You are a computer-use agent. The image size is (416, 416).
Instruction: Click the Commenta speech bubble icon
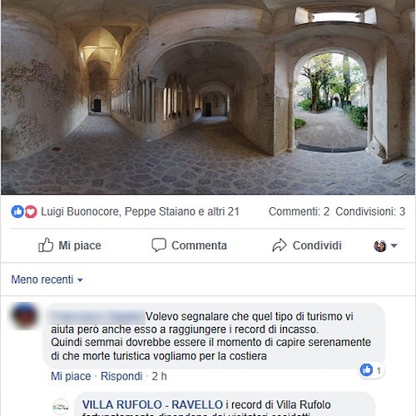click(159, 245)
